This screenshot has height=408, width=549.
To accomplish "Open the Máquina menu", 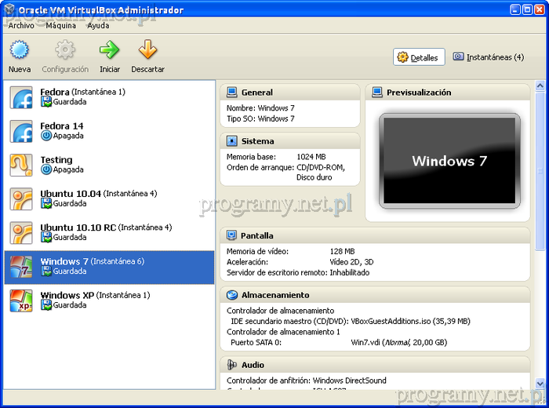I will pyautogui.click(x=61, y=25).
